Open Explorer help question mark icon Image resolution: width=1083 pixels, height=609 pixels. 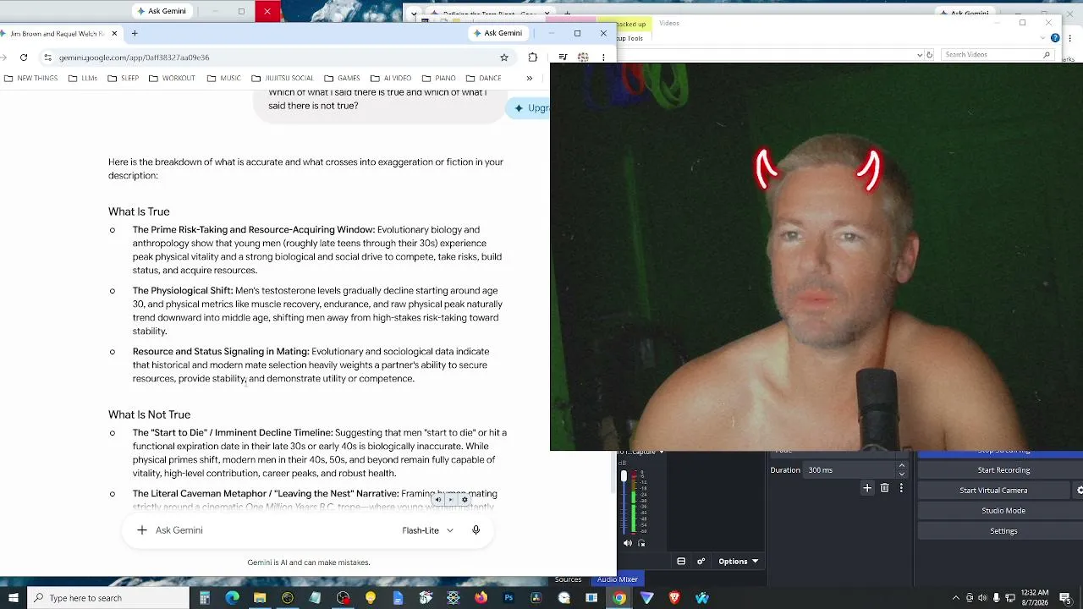point(1055,38)
